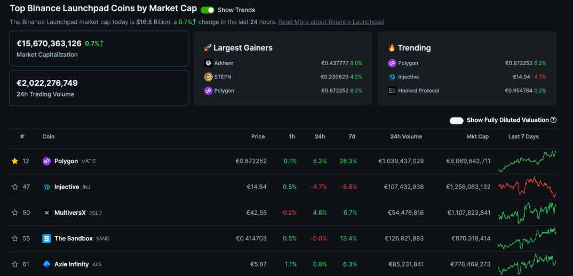
Task: Click Axie Infinity 7-day sparkline
Action: click(x=527, y=264)
